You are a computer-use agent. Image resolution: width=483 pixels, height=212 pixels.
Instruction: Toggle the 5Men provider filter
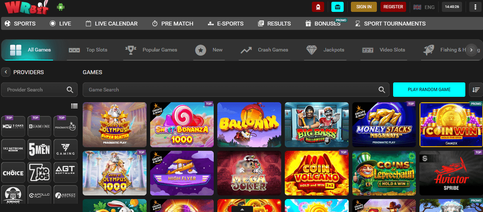click(x=39, y=149)
